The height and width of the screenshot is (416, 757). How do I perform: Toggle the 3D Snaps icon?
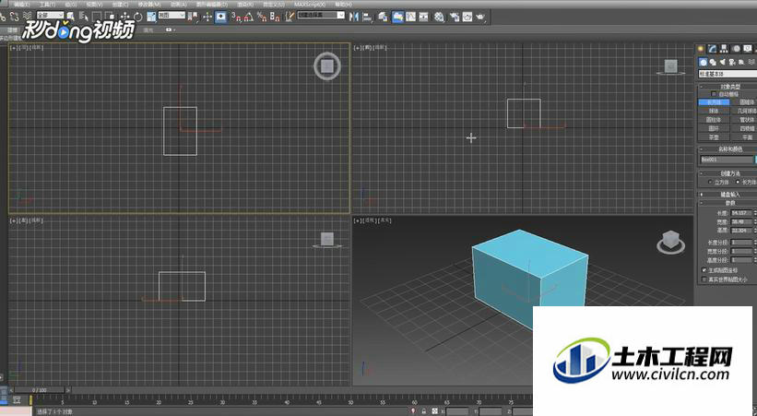tap(236, 17)
